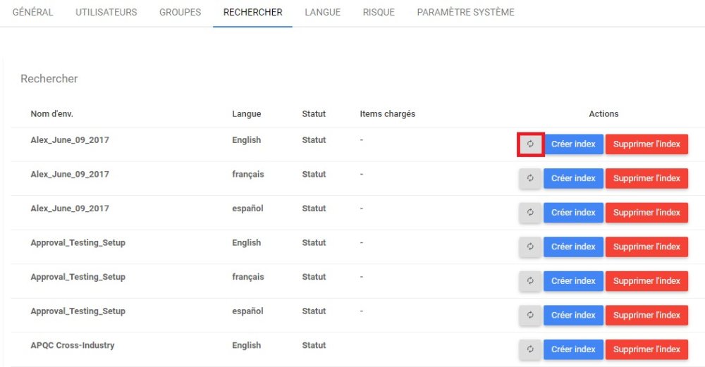Refresh status for Approval_Testing_Setup English row
This screenshot has width=705, height=367.
(x=530, y=247)
